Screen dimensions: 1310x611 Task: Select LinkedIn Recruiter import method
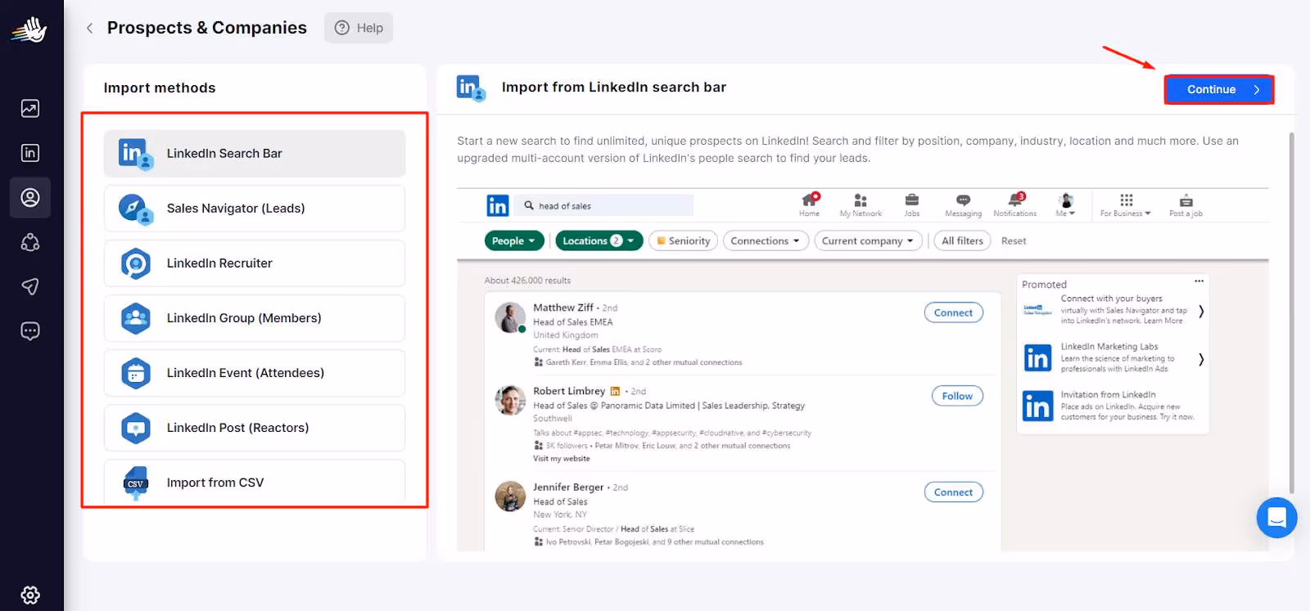click(255, 263)
